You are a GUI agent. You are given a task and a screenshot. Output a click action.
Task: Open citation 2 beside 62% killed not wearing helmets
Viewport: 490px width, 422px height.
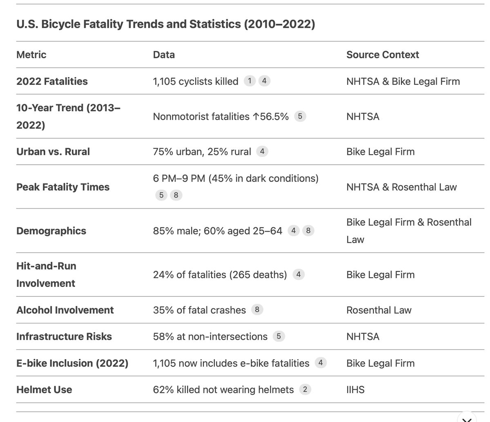(x=305, y=389)
